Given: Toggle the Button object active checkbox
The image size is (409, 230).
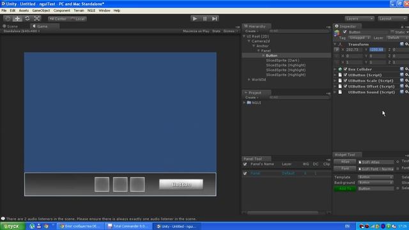Looking at the screenshot, I should (x=345, y=32).
